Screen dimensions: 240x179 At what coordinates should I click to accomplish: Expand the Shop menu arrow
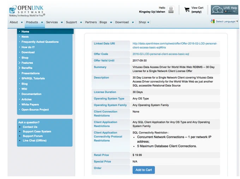coord(148,23)
